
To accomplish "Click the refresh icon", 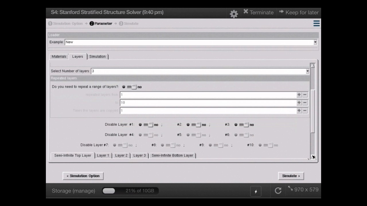I will (278, 191).
